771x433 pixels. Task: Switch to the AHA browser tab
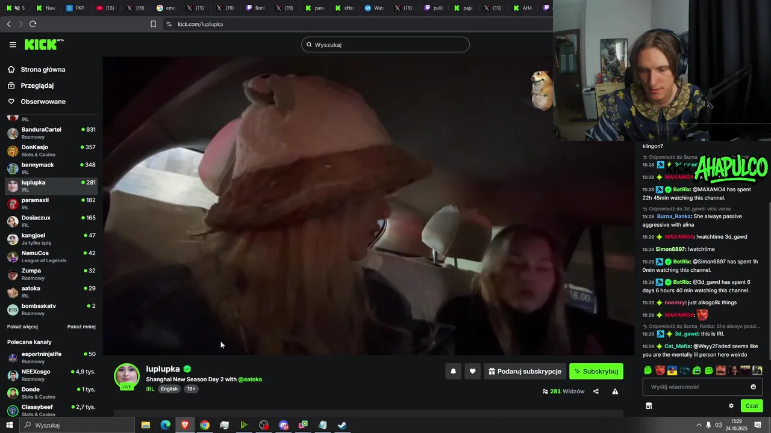click(523, 8)
